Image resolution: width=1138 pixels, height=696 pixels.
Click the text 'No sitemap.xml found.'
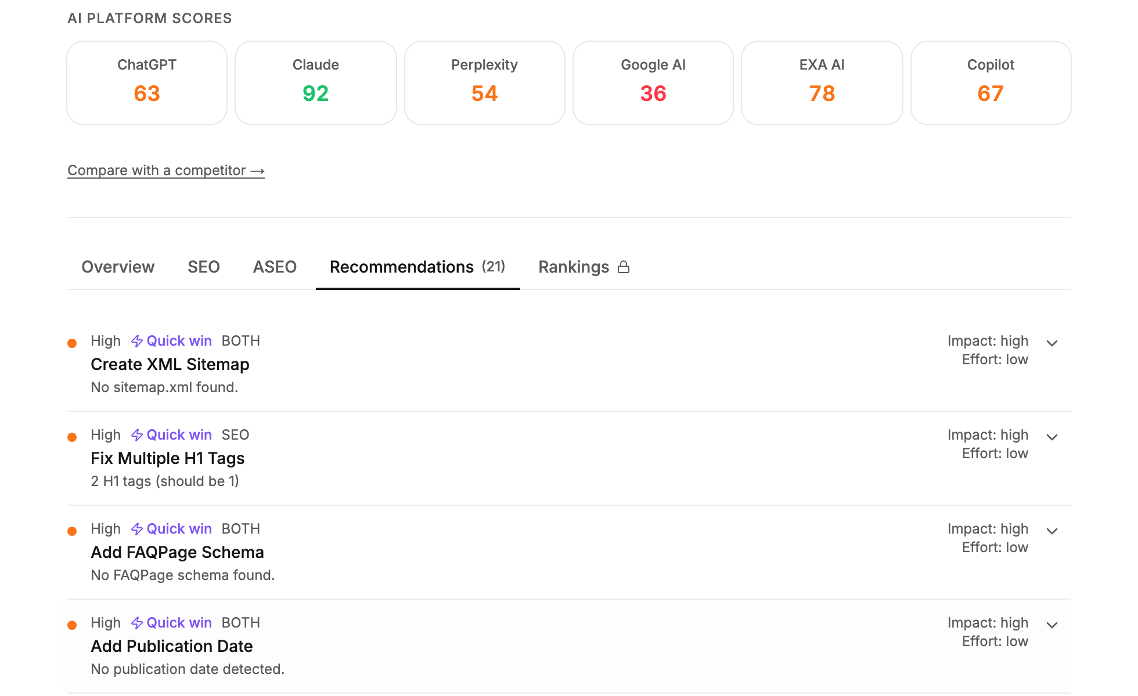pos(164,387)
